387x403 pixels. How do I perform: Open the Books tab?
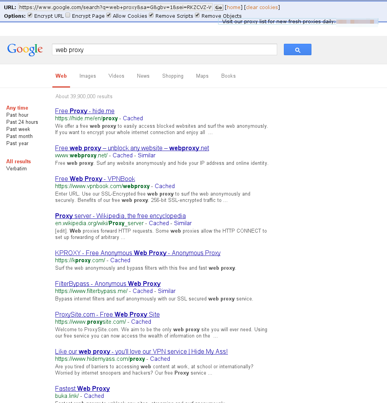pyautogui.click(x=228, y=76)
